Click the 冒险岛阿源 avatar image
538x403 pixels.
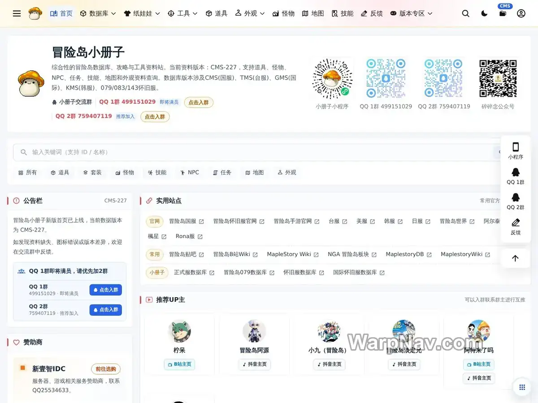[254, 331]
